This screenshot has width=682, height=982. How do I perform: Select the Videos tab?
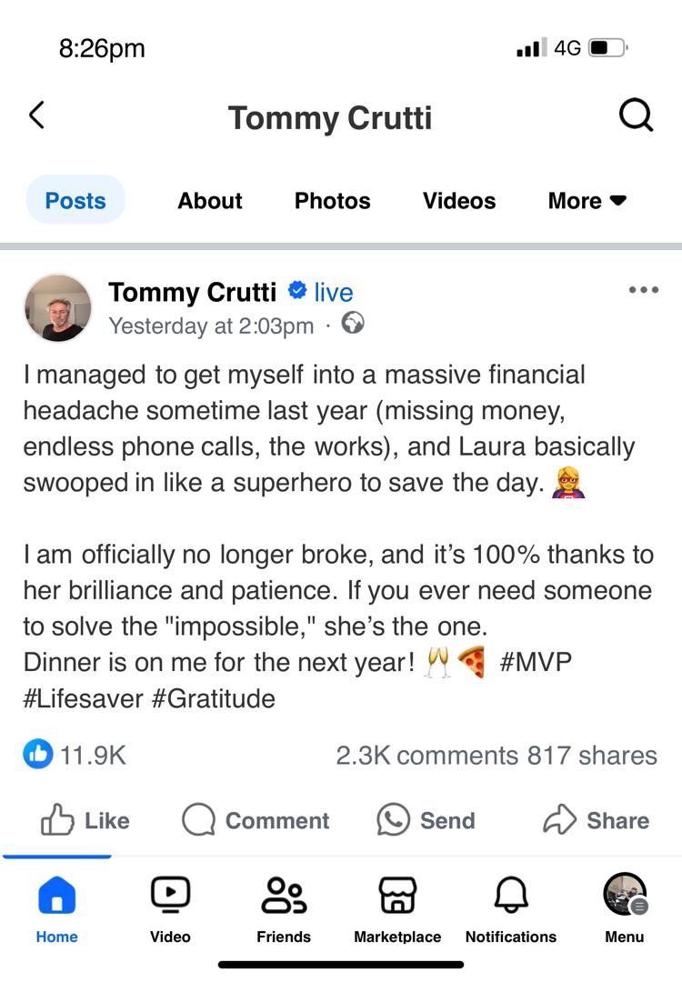[459, 200]
